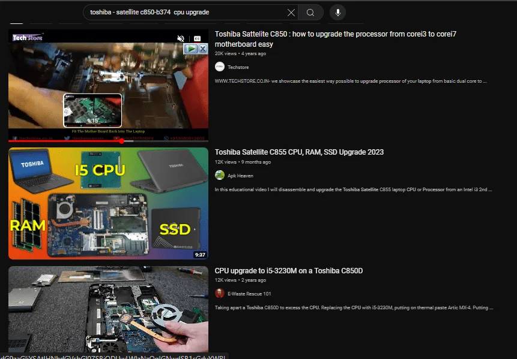The width and height of the screenshot is (517, 359).
Task: Start voice search with the microphone icon
Action: tap(337, 13)
